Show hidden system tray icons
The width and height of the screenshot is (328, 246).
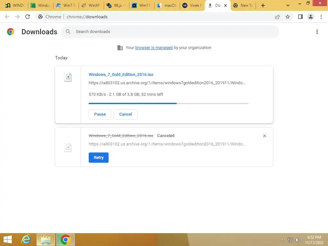(x=283, y=240)
